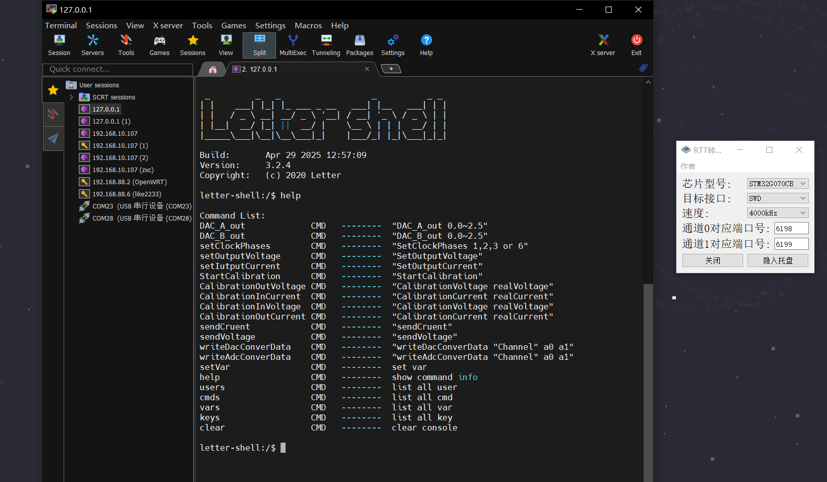Open the Help toolbar icon
This screenshot has height=482, width=827.
point(426,45)
